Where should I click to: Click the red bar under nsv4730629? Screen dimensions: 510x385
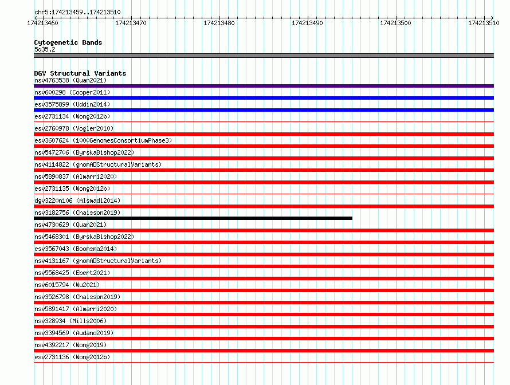(264, 230)
